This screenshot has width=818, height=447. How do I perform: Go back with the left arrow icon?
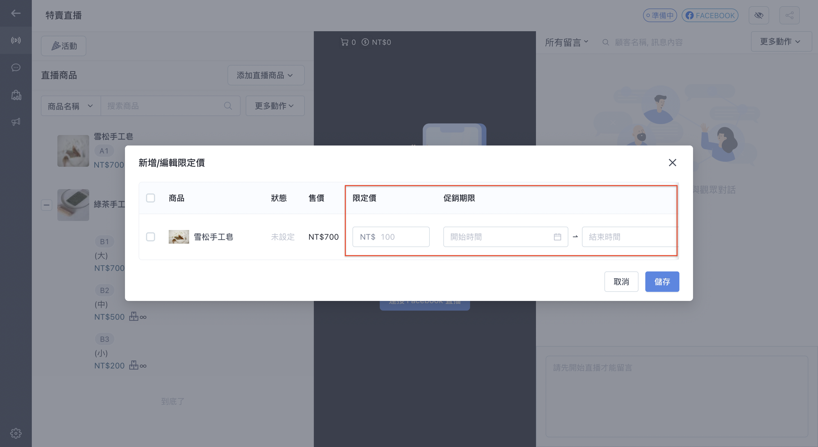tap(16, 13)
